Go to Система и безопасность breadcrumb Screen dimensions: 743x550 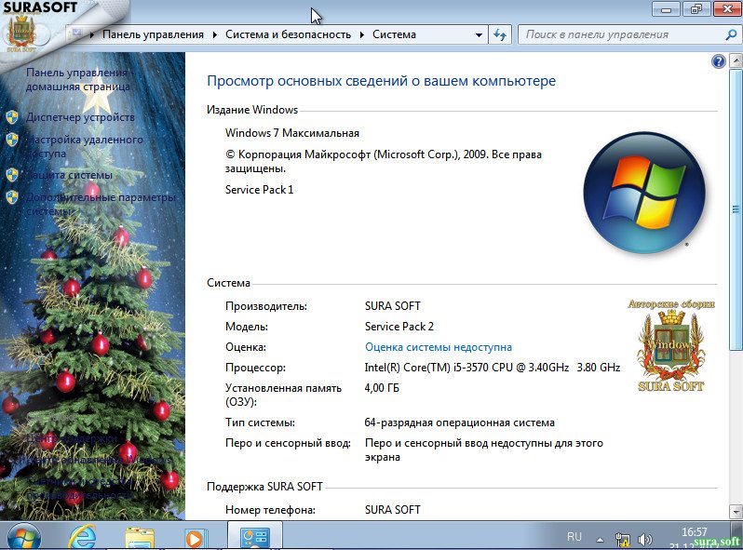click(x=288, y=34)
